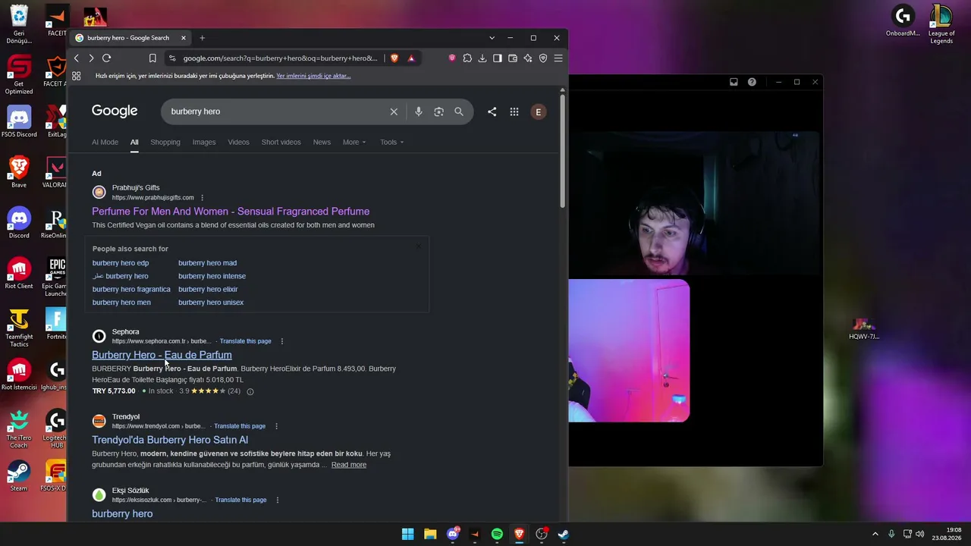Launch Spotify from taskbar
The height and width of the screenshot is (546, 971).
point(497,534)
